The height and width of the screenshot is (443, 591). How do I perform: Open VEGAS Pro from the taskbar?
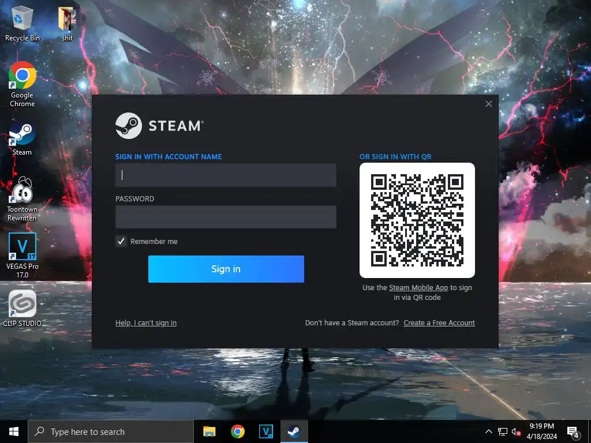click(265, 431)
